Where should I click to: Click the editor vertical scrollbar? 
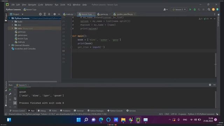click(x=216, y=65)
